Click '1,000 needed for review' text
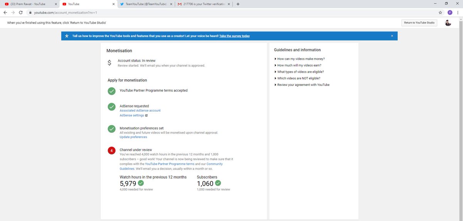463x221 pixels. [x=213, y=189]
